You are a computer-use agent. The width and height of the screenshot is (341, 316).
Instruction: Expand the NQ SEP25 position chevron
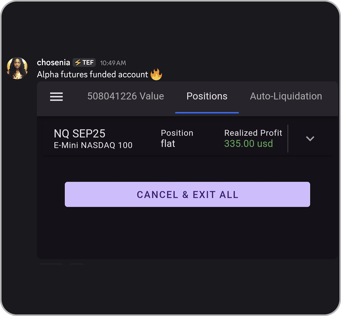point(310,139)
